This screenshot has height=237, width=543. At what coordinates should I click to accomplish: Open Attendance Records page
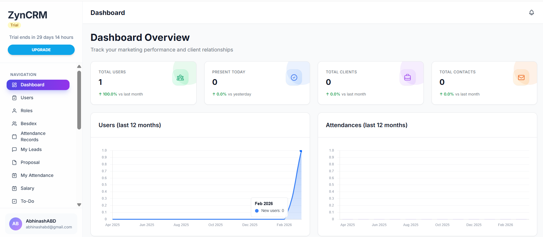click(x=33, y=137)
